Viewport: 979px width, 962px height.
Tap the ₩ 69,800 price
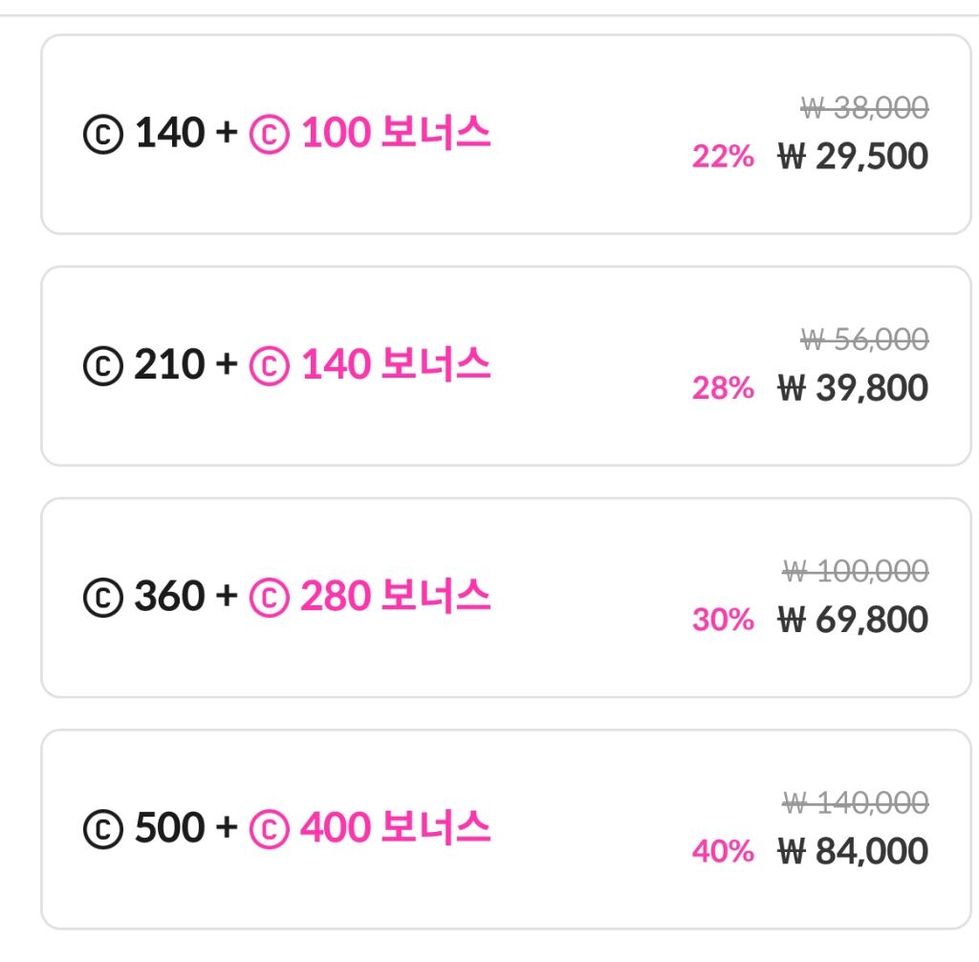(x=853, y=620)
